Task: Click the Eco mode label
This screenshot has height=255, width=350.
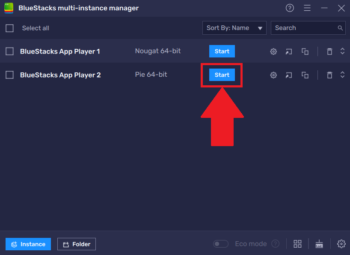Action: (x=251, y=244)
